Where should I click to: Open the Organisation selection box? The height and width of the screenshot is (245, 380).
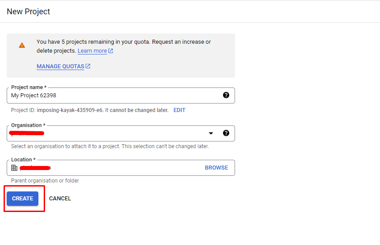click(x=112, y=133)
